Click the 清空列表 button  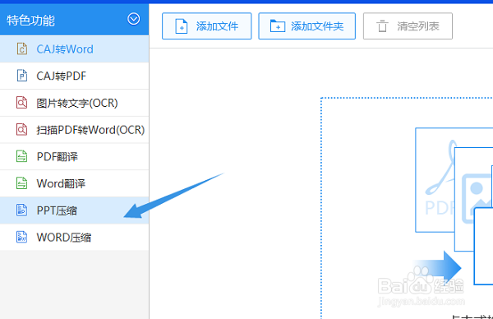(408, 26)
